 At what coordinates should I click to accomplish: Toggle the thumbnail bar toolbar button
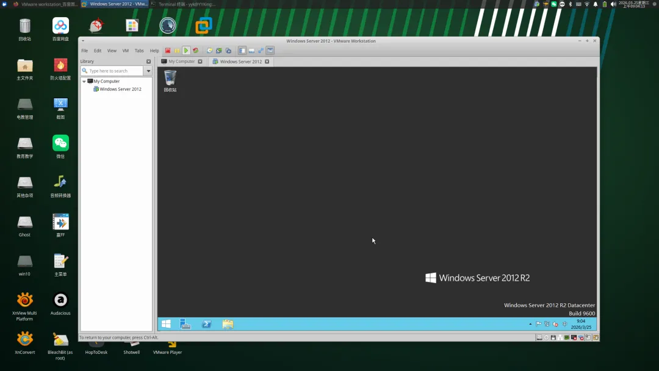[251, 51]
